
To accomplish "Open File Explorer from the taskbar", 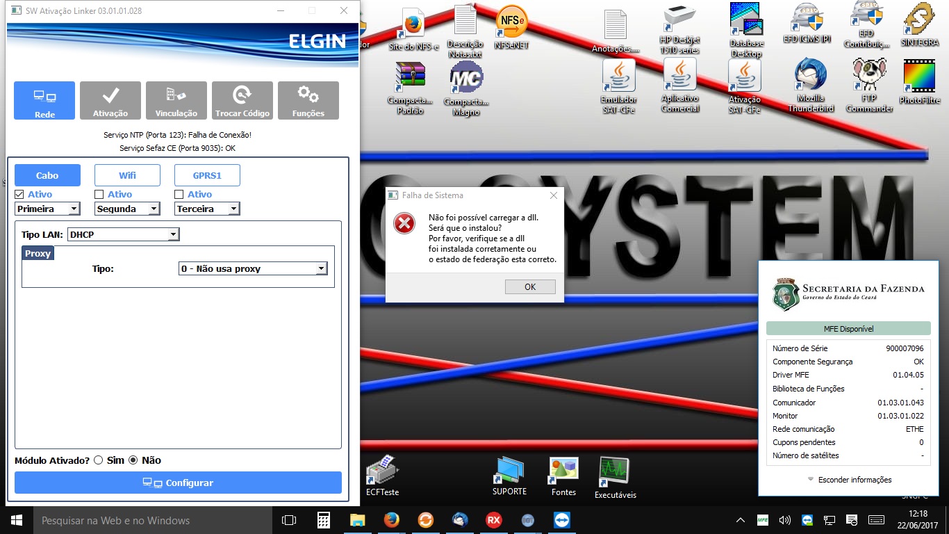I will click(357, 520).
